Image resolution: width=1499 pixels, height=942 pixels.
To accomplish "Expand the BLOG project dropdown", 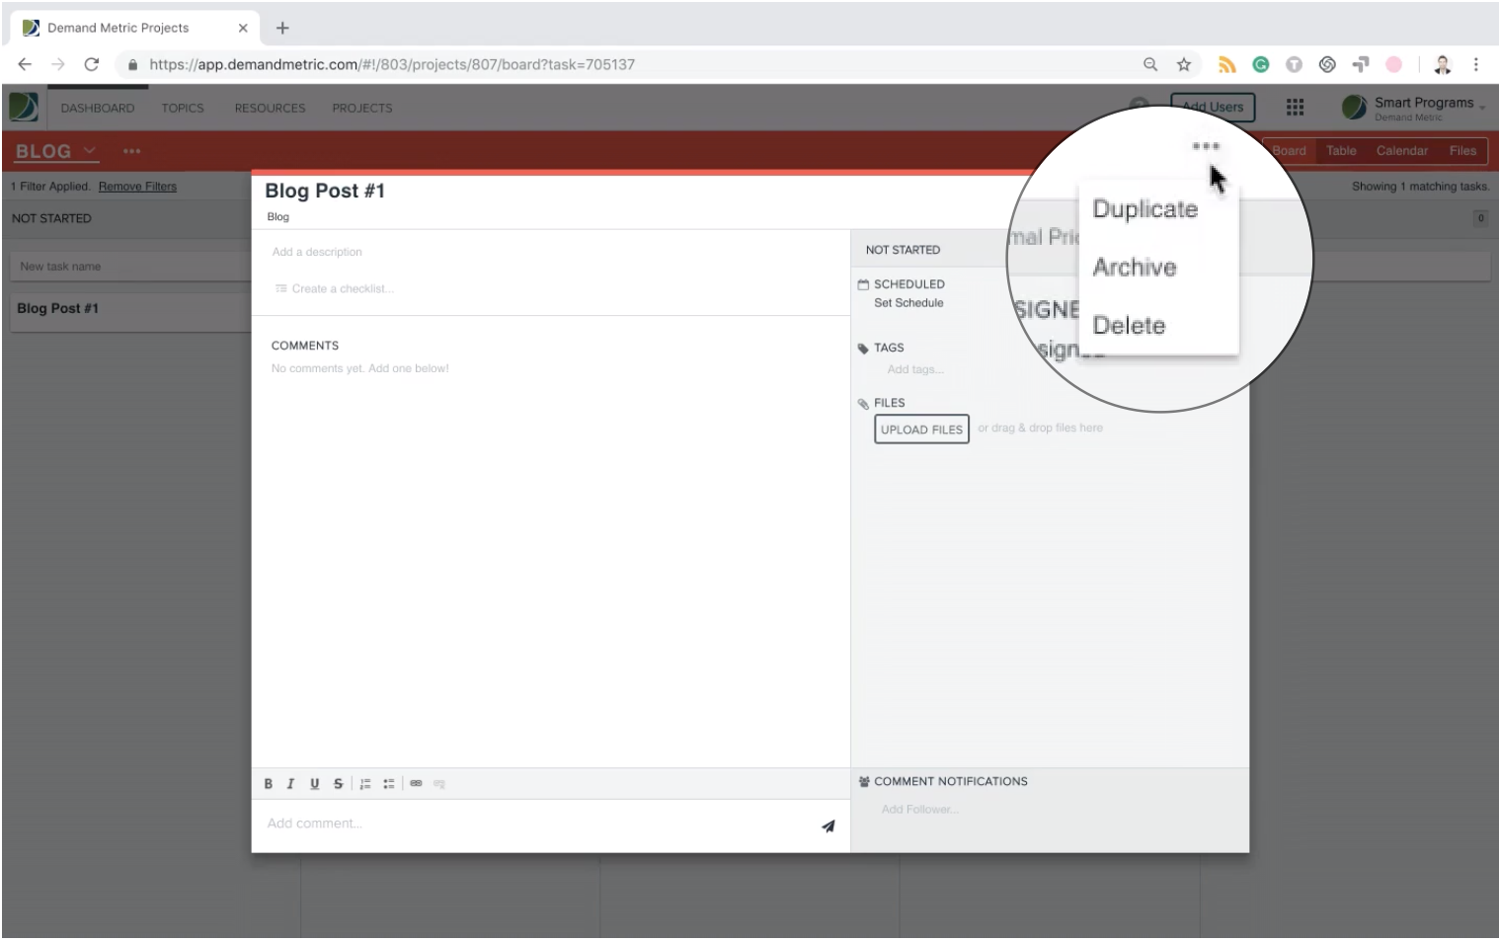I will pos(56,151).
